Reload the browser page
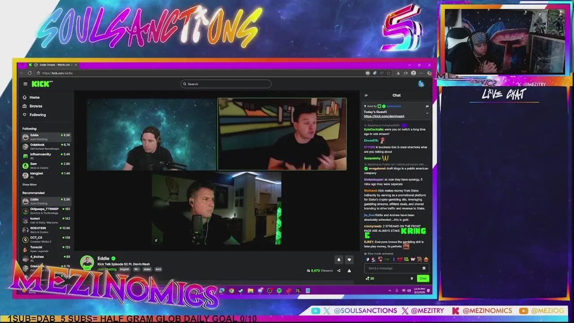The height and width of the screenshot is (323, 574). coord(30,73)
